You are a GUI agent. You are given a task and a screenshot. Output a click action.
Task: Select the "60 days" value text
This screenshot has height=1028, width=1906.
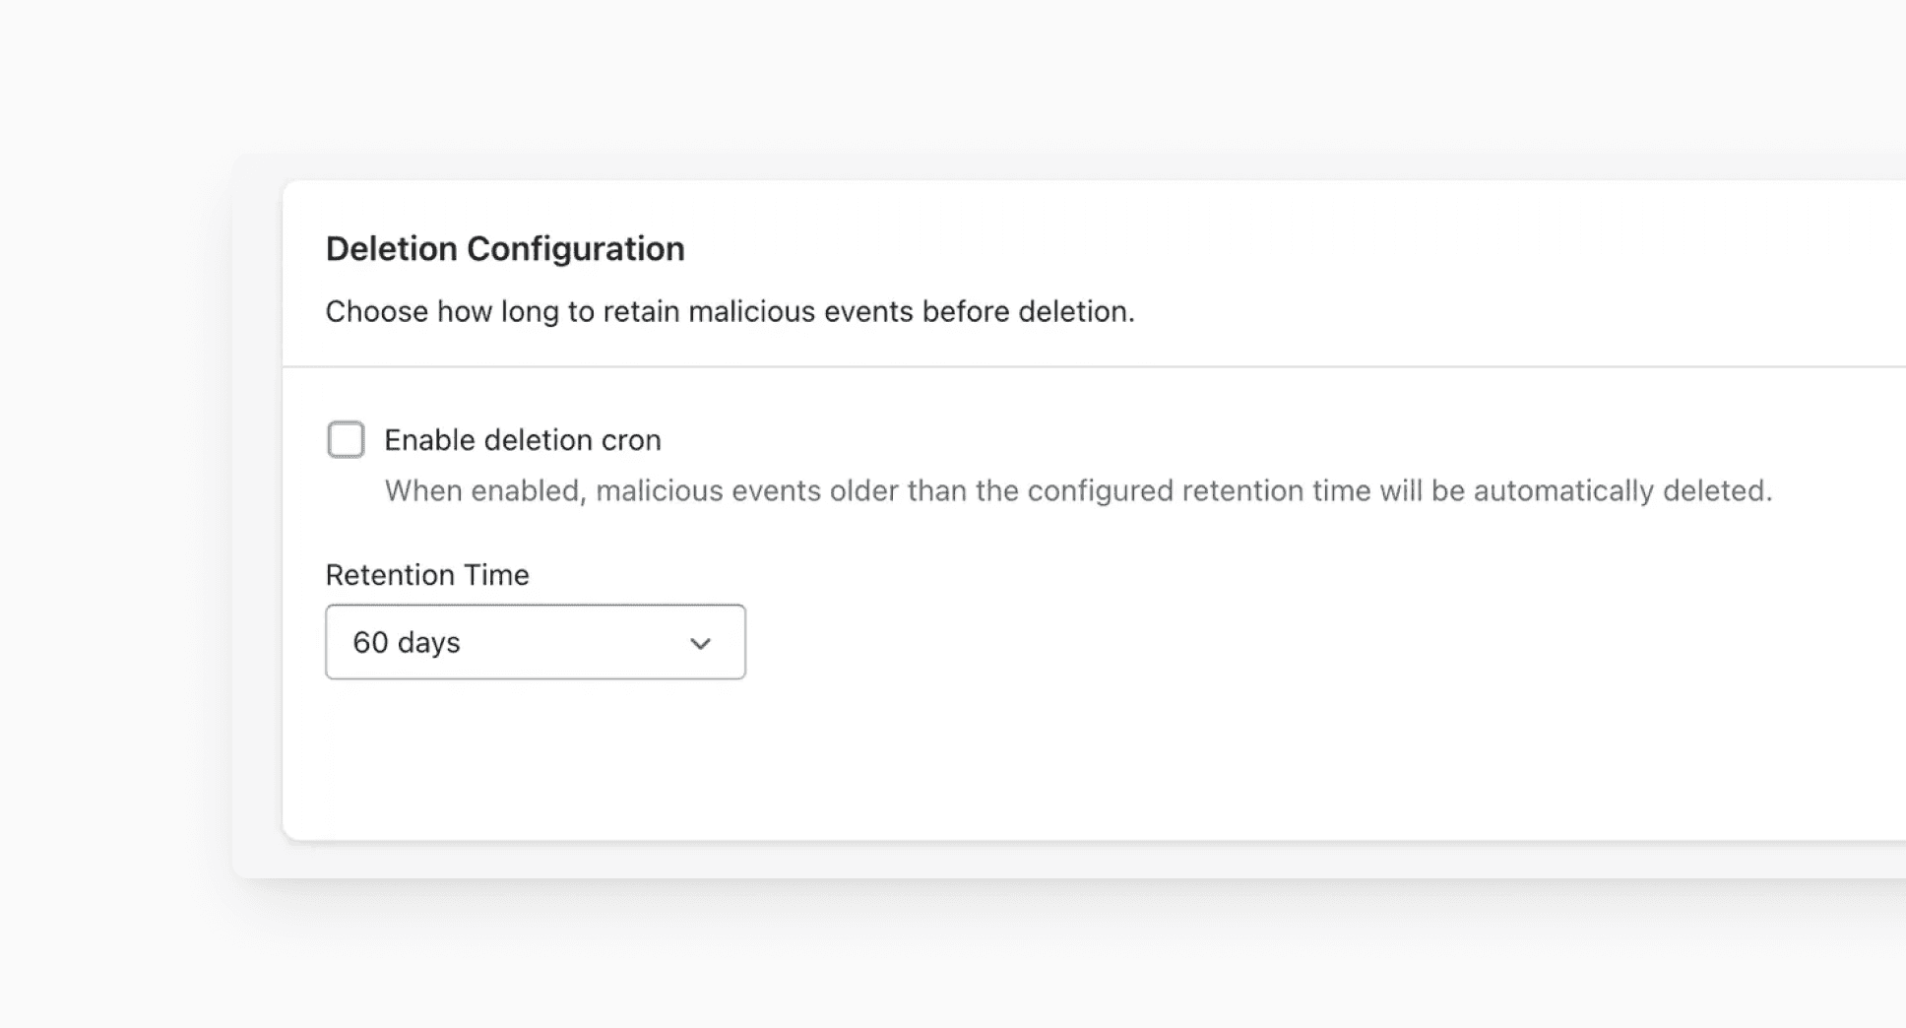coord(407,643)
